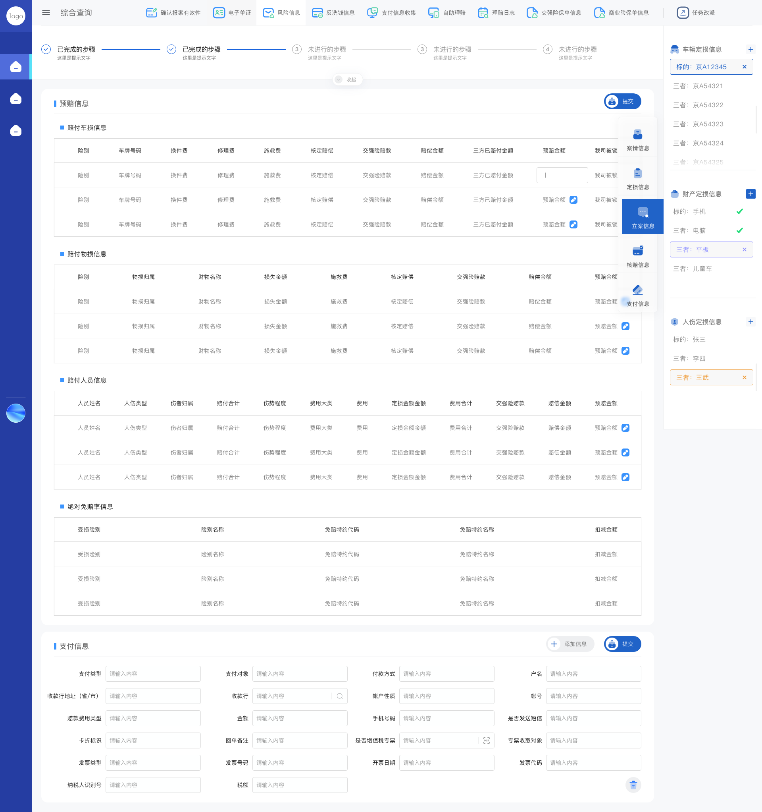Click the 帐号 input field
This screenshot has width=762, height=812.
pyautogui.click(x=593, y=696)
